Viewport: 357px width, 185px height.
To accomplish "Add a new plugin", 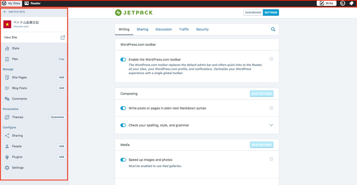I will coord(61,157).
